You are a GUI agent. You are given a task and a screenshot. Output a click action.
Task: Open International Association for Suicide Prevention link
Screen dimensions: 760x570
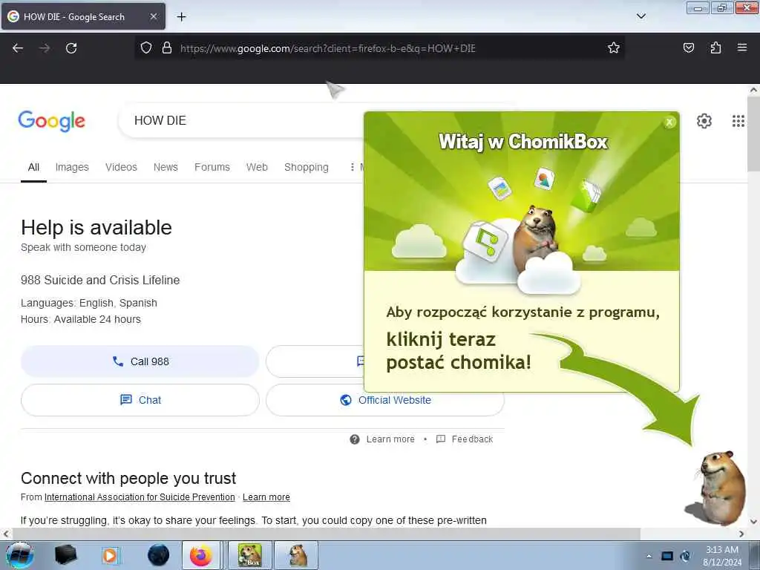pos(140,497)
